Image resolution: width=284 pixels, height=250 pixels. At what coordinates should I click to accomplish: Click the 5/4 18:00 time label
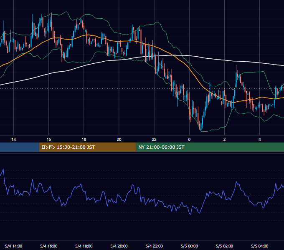[84, 246]
